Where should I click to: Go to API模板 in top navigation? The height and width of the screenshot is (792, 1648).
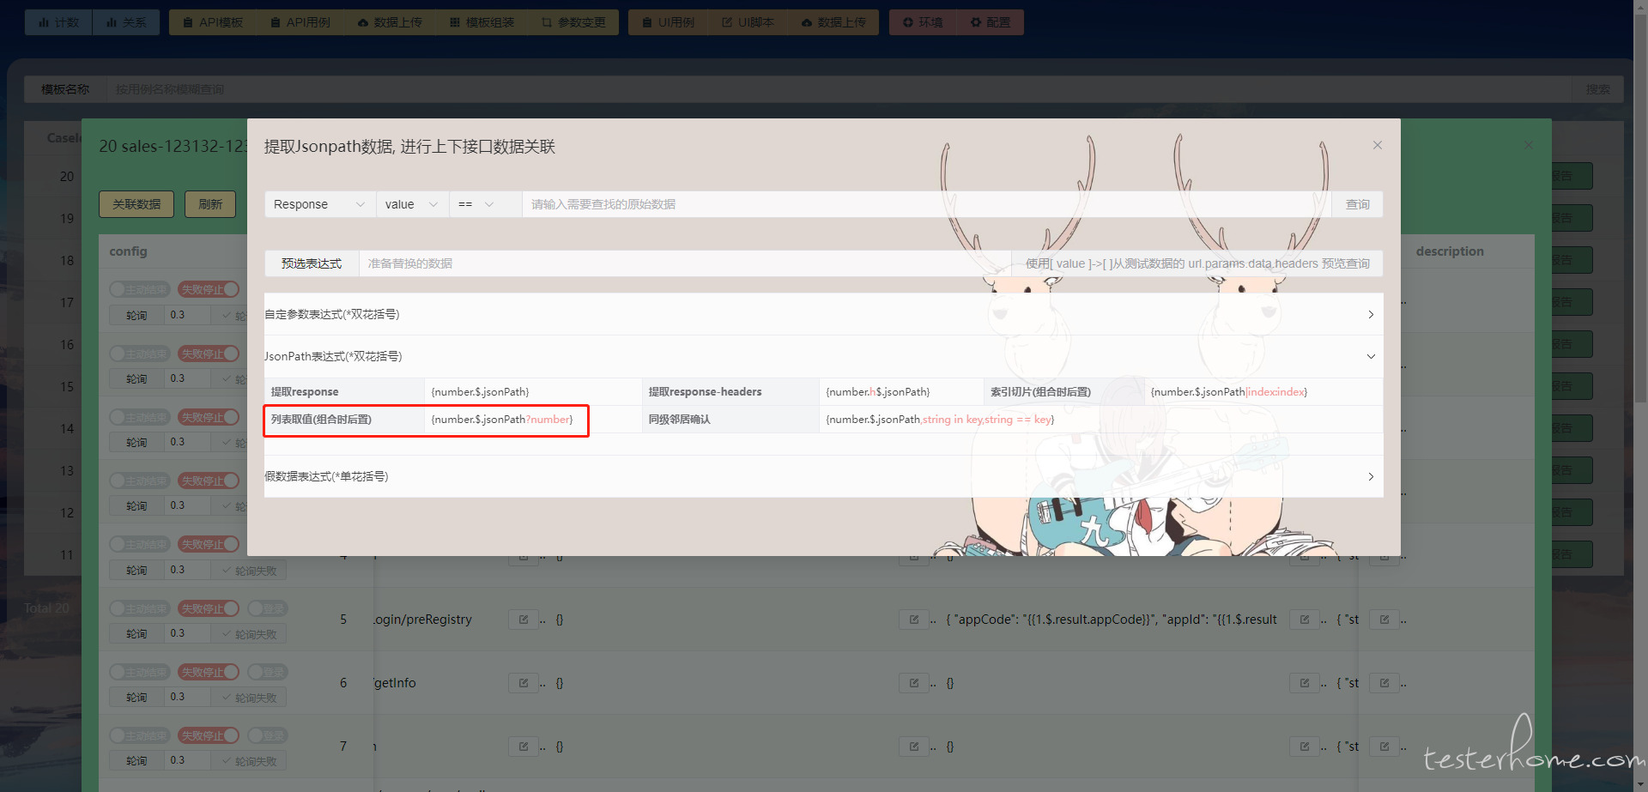click(213, 22)
